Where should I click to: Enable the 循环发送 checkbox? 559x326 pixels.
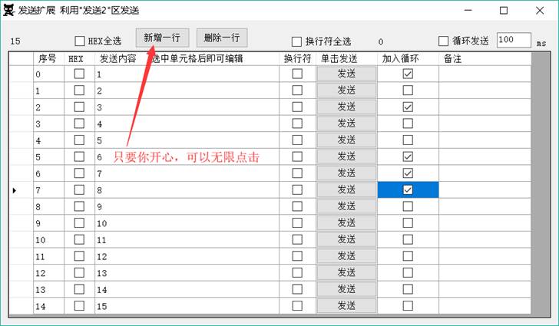coord(443,41)
